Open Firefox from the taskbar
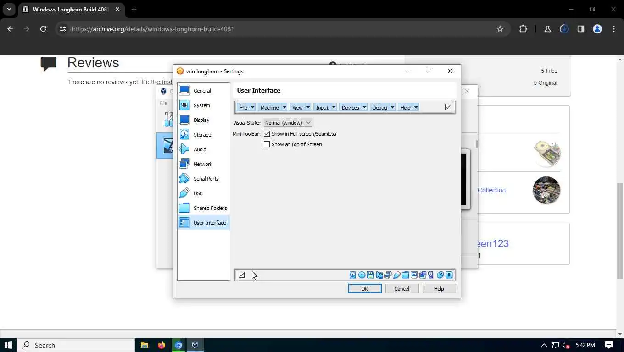The height and width of the screenshot is (352, 624). tap(162, 345)
